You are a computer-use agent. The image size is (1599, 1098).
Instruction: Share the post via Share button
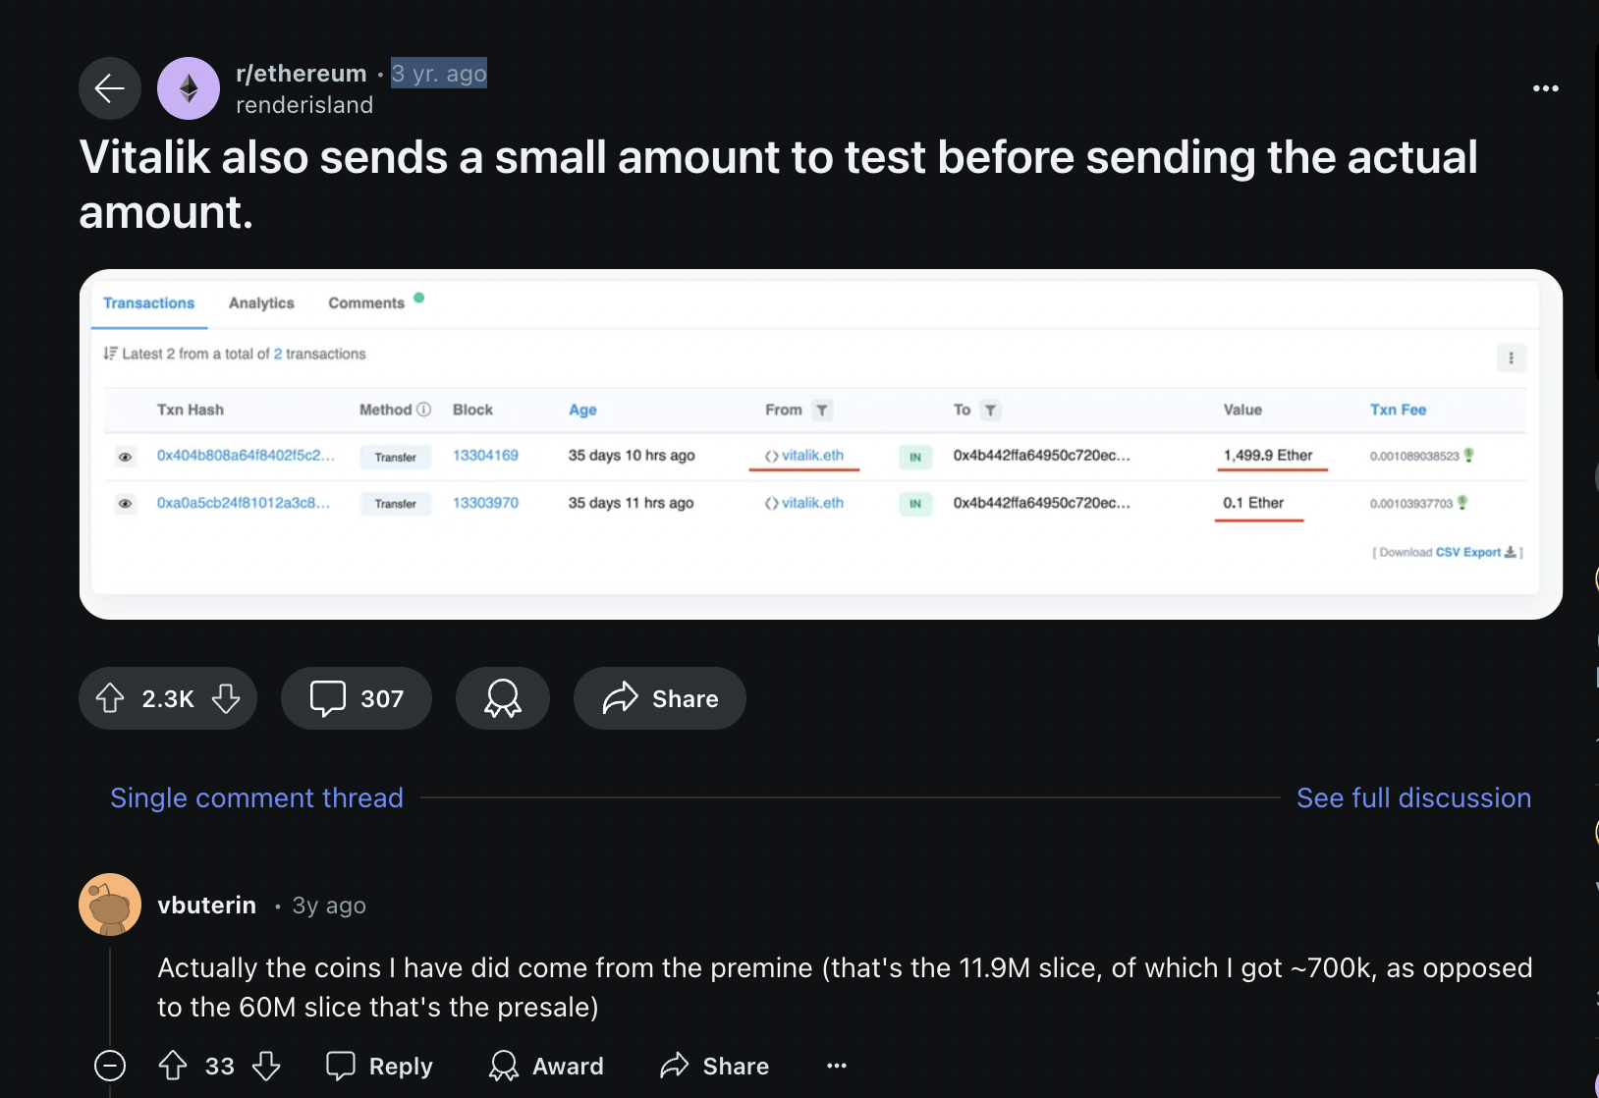[659, 698]
